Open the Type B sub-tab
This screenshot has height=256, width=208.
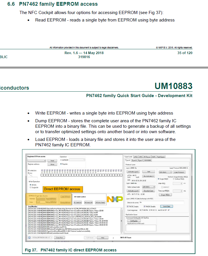click(134, 160)
